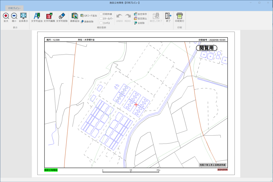Check the コンパス checkbox

point(101,23)
